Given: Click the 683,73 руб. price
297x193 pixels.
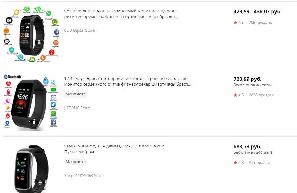Looking at the screenshot, I should 247,146.
